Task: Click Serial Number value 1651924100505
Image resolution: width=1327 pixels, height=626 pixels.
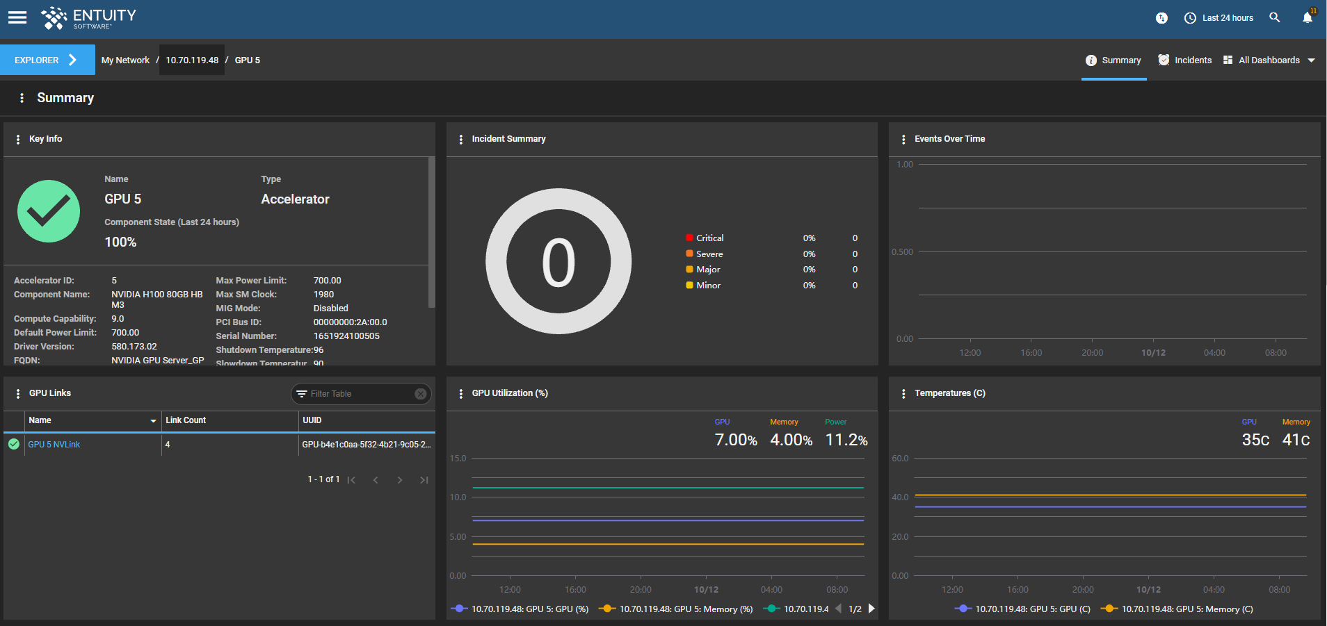Action: click(x=346, y=336)
